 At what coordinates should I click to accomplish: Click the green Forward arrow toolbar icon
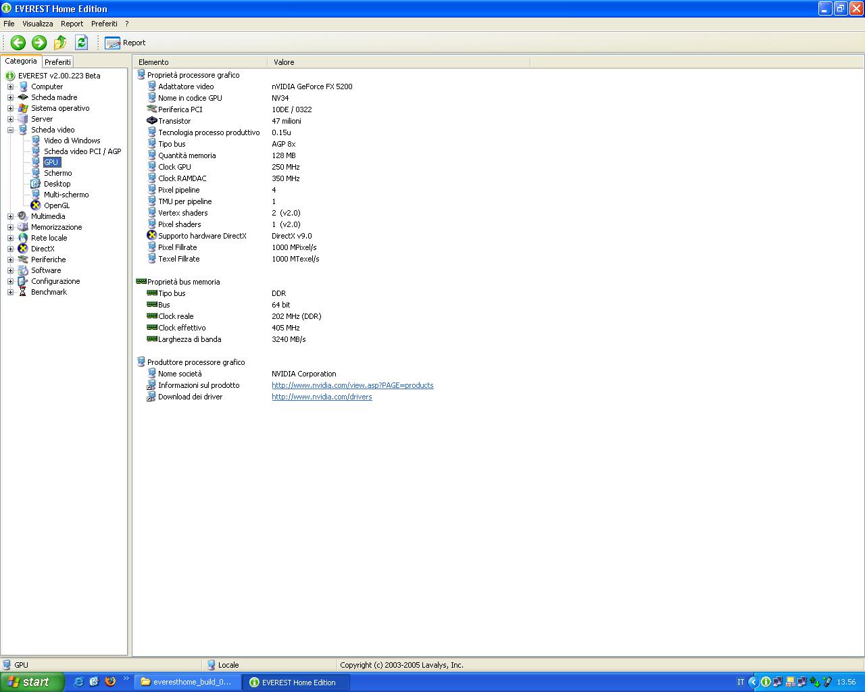click(x=39, y=43)
